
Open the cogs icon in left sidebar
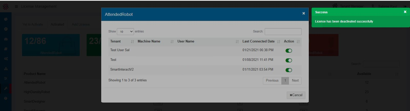tap(6, 59)
